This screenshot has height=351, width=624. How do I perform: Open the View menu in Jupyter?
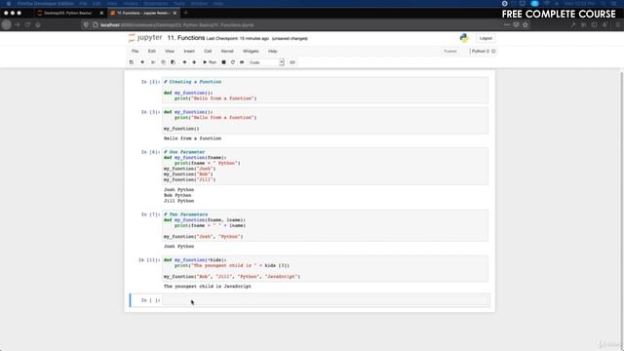tap(170, 52)
